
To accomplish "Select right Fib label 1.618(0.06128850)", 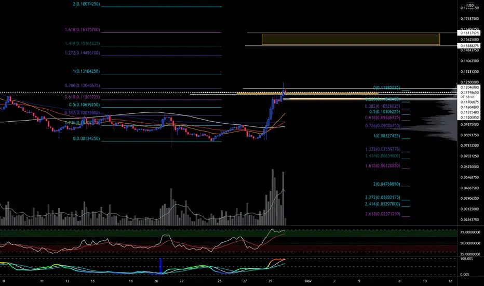I will point(382,166).
